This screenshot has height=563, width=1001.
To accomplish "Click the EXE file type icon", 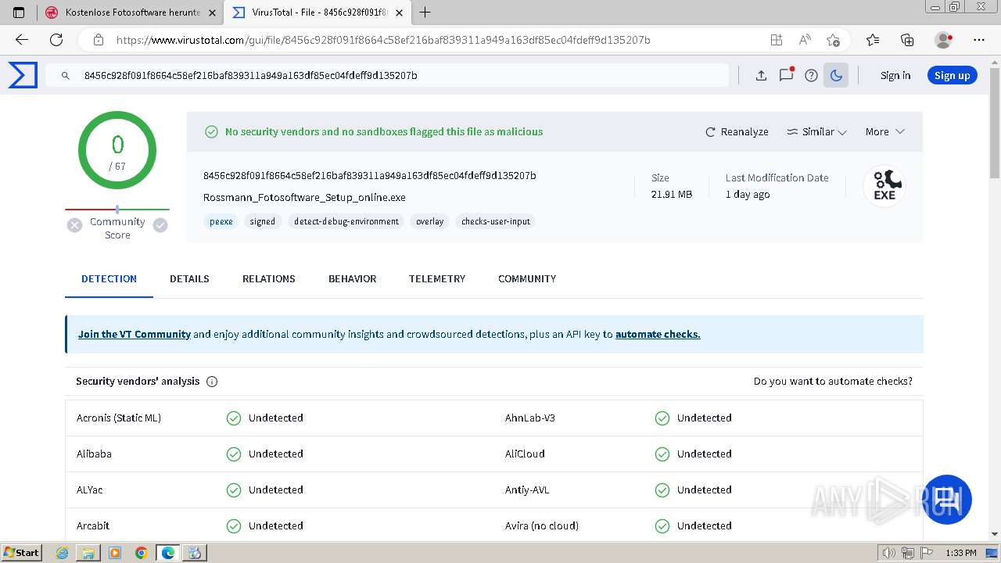I will coord(884,186).
